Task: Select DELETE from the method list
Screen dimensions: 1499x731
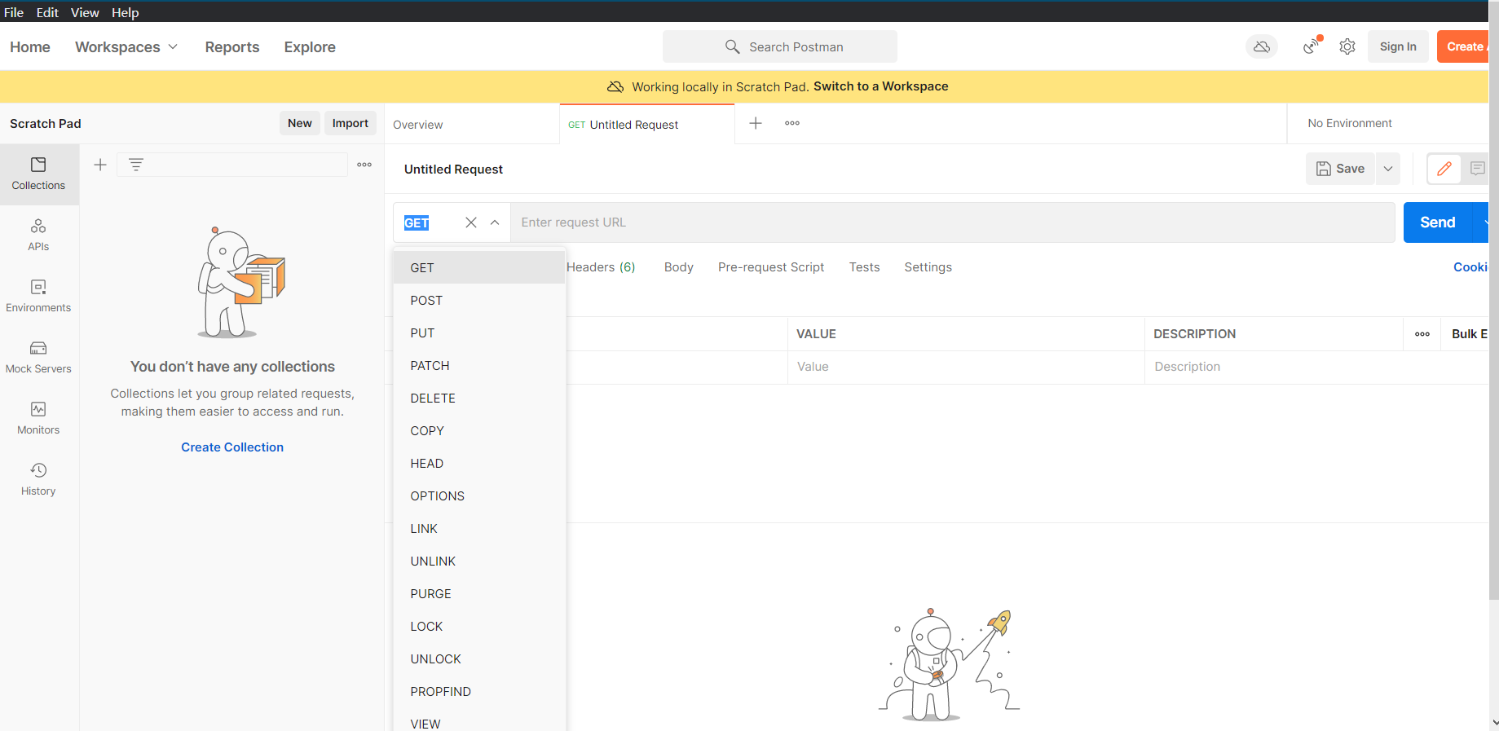Action: point(479,399)
